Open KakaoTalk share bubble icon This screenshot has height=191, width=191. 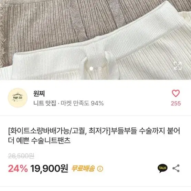click(163, 168)
